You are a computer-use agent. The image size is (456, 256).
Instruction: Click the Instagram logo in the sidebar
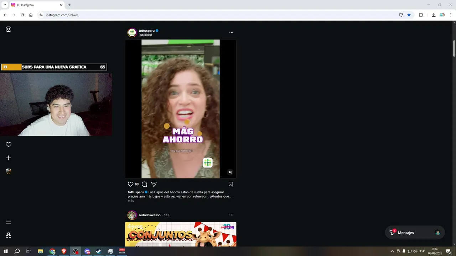[9, 29]
